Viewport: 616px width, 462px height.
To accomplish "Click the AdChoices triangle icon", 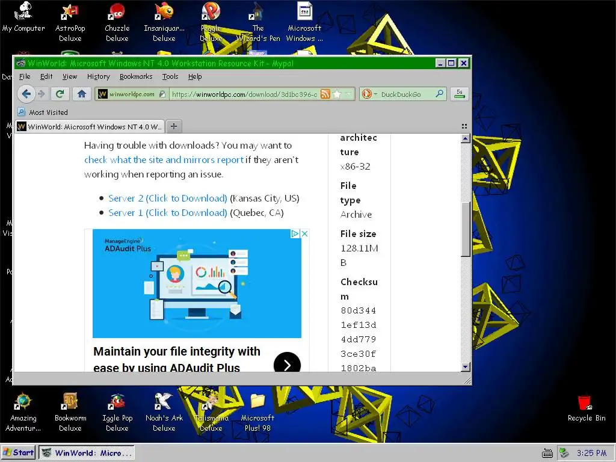I will click(295, 234).
